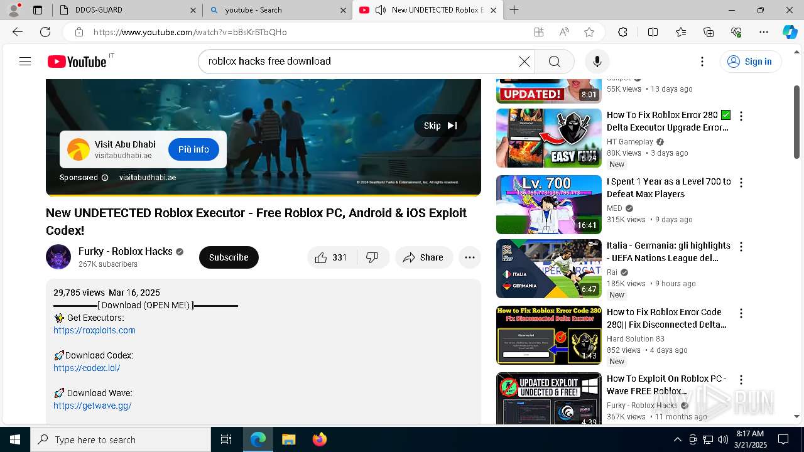The image size is (804, 452).
Task: Open Edge Settings and more menu
Action: pyautogui.click(x=764, y=32)
